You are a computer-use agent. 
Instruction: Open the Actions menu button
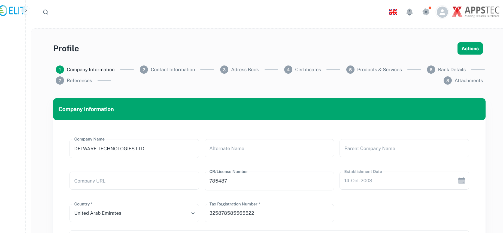pyautogui.click(x=470, y=49)
